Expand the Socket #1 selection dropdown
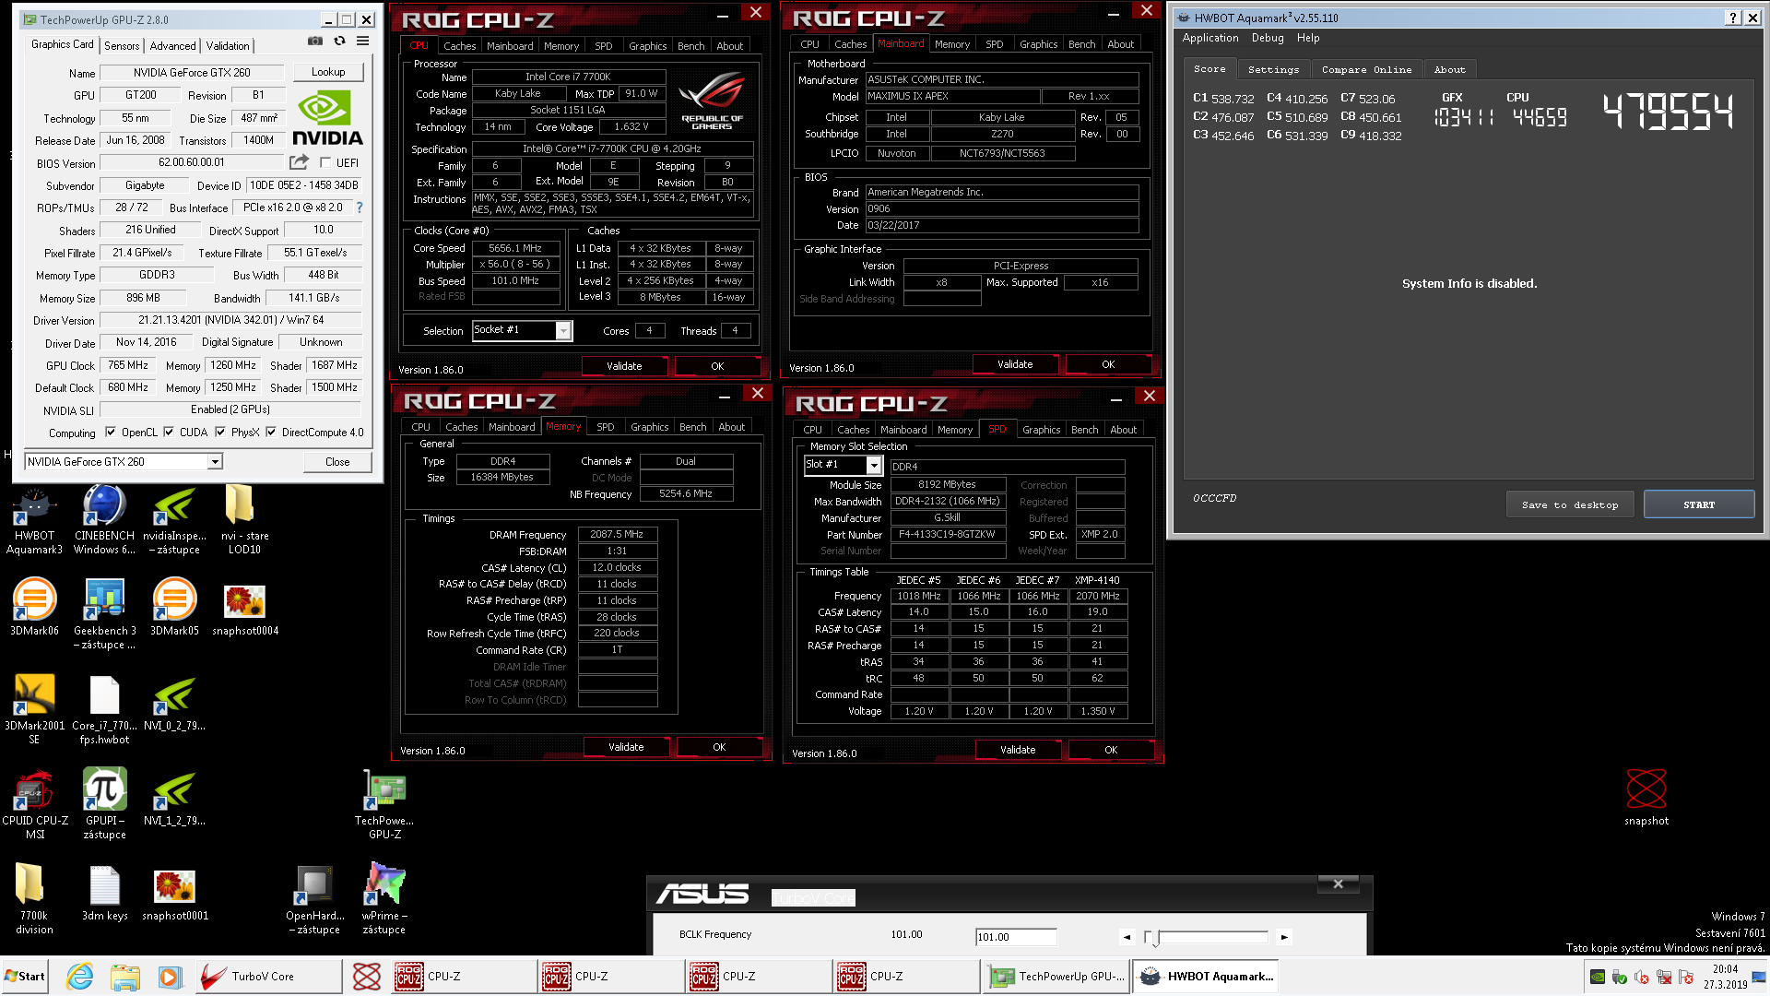Image resolution: width=1770 pixels, height=996 pixels. [x=563, y=331]
